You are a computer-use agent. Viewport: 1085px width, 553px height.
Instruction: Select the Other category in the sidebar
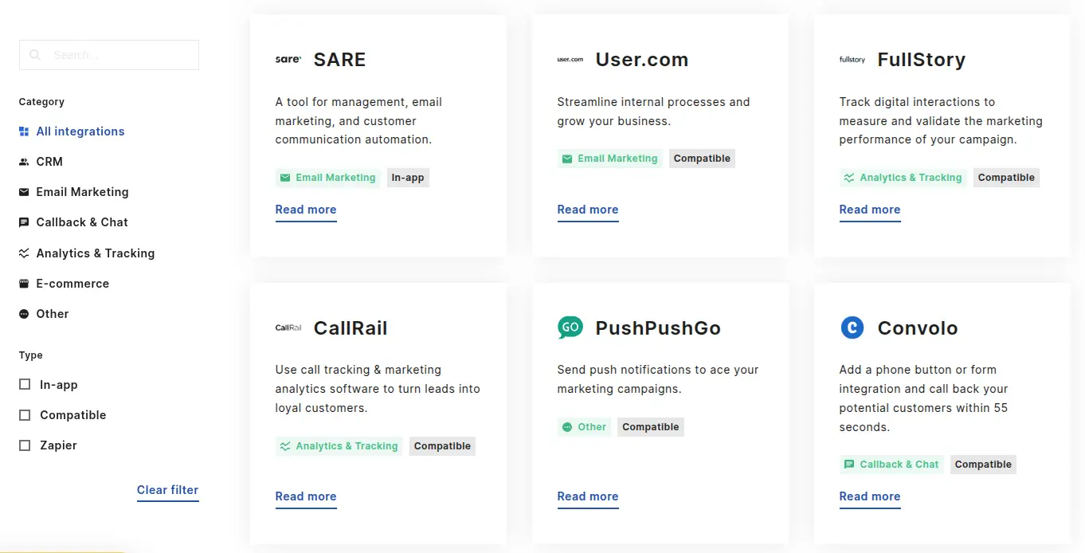(51, 313)
